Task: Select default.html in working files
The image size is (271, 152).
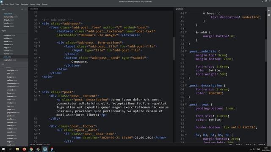Action: click(x=8, y=20)
